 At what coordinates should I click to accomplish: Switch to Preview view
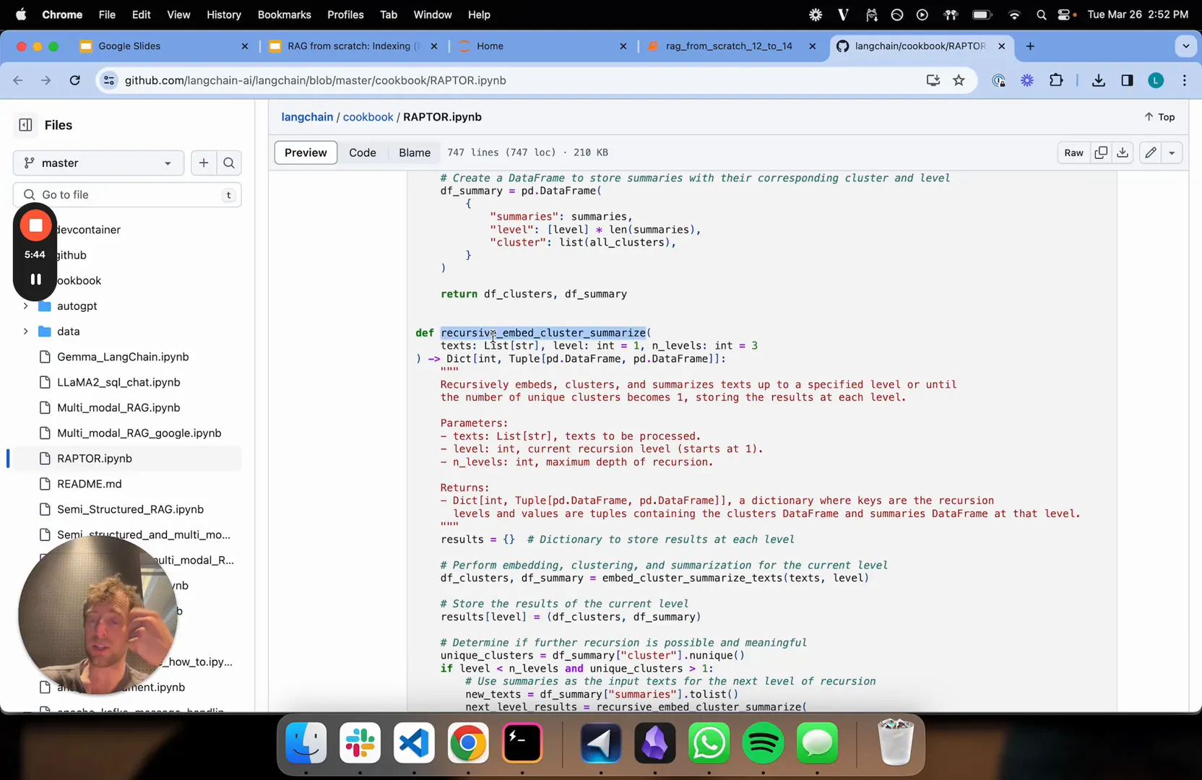(x=306, y=152)
